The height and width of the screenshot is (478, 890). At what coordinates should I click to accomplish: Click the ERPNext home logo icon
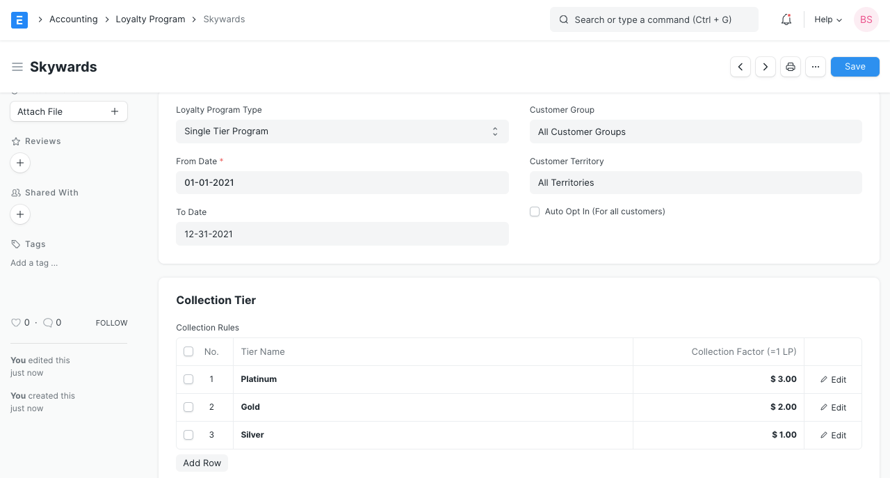[x=19, y=19]
